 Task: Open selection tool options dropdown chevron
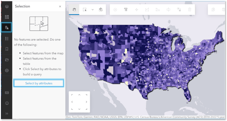point(92,10)
